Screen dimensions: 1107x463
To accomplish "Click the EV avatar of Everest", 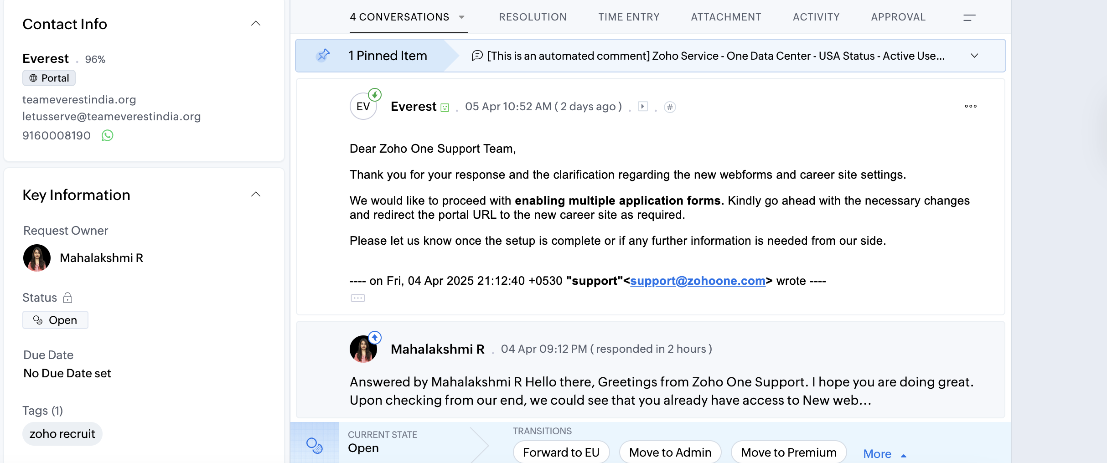I will 363,107.
